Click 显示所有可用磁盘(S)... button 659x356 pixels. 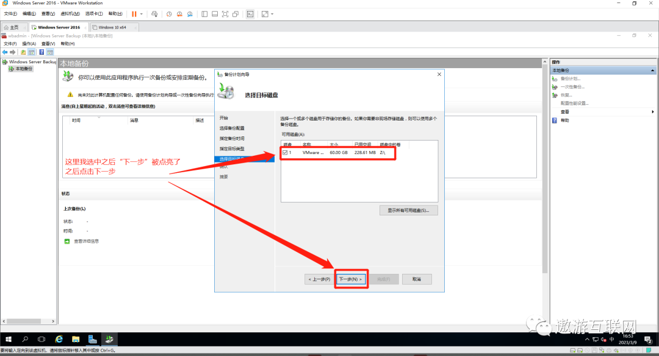pos(408,211)
